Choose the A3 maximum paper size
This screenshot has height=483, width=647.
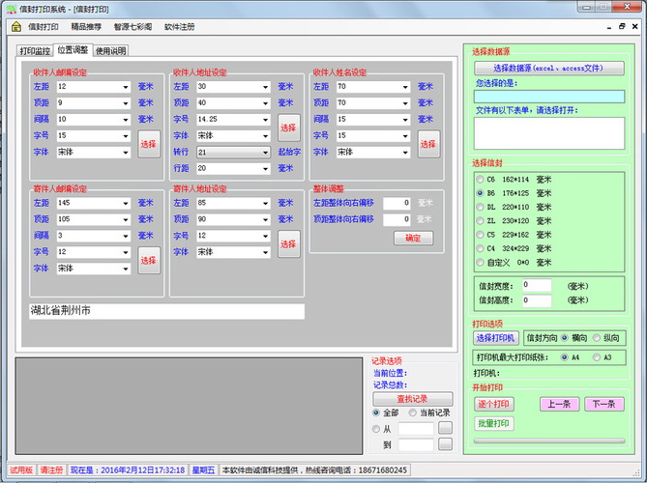[x=597, y=356]
